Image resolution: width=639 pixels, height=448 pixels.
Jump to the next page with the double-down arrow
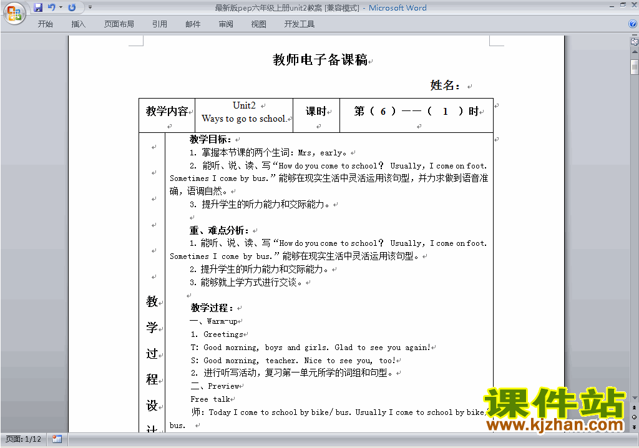634,427
